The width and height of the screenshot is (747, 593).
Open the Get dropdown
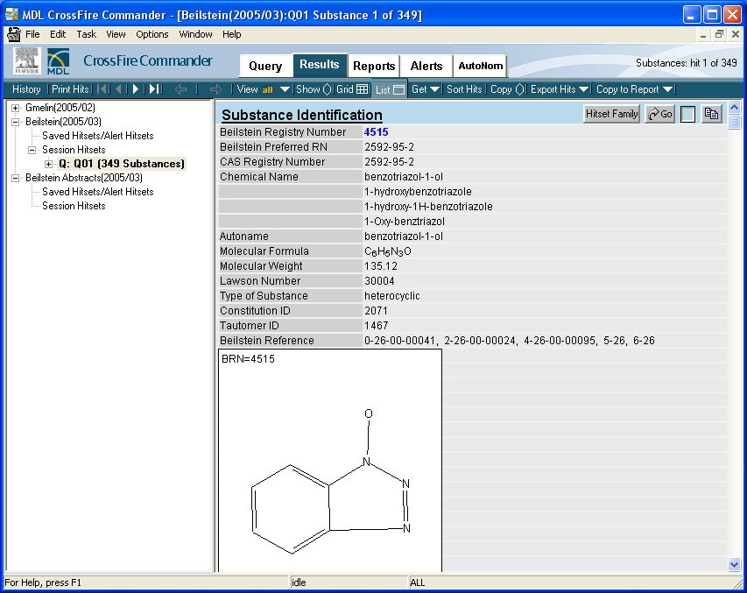point(426,89)
